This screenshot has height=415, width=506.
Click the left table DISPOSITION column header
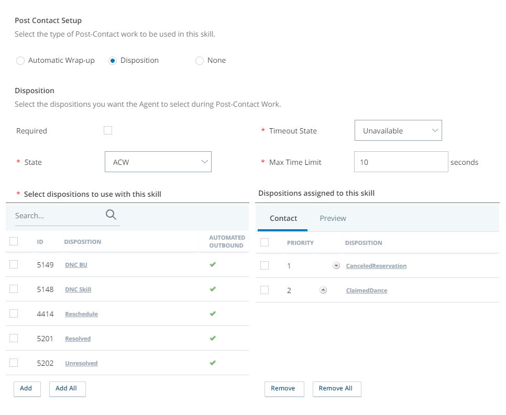coord(83,242)
